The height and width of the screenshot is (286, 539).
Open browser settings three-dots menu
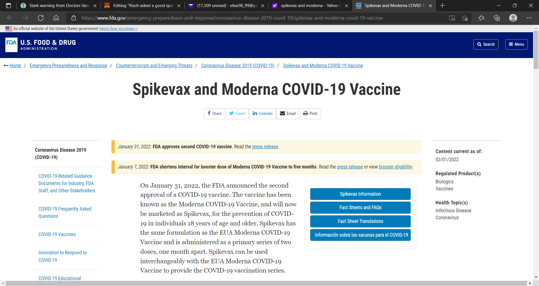click(529, 18)
